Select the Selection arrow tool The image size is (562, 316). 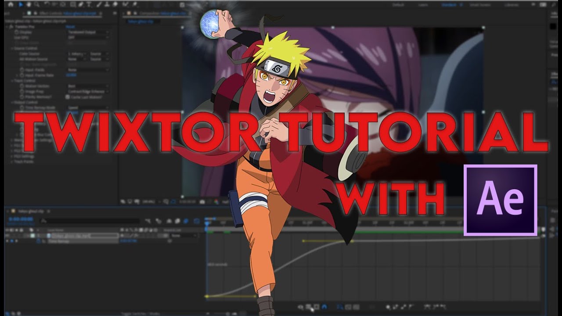(x=21, y=4)
